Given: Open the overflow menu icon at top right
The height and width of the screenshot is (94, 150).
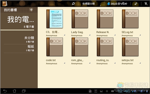Looking at the screenshot, I should (146, 4).
